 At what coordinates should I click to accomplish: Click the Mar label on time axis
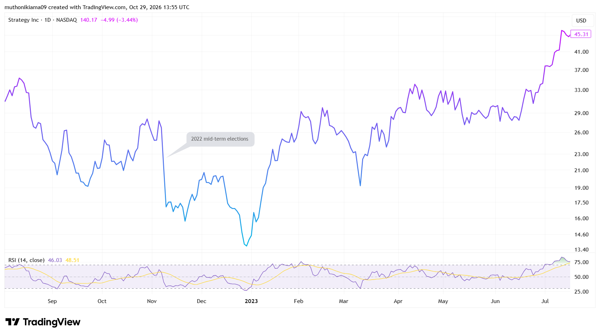coord(344,301)
